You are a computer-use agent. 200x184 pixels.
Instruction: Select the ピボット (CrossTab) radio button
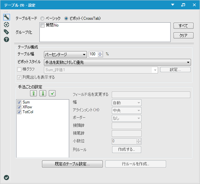click(x=66, y=18)
